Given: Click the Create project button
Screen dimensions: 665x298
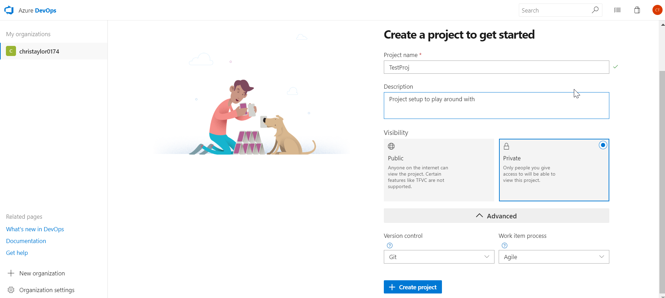Looking at the screenshot, I should click(x=413, y=287).
